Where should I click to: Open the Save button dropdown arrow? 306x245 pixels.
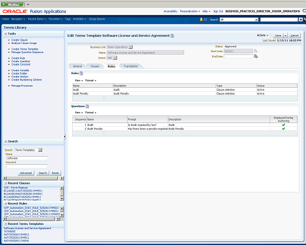tap(285, 35)
